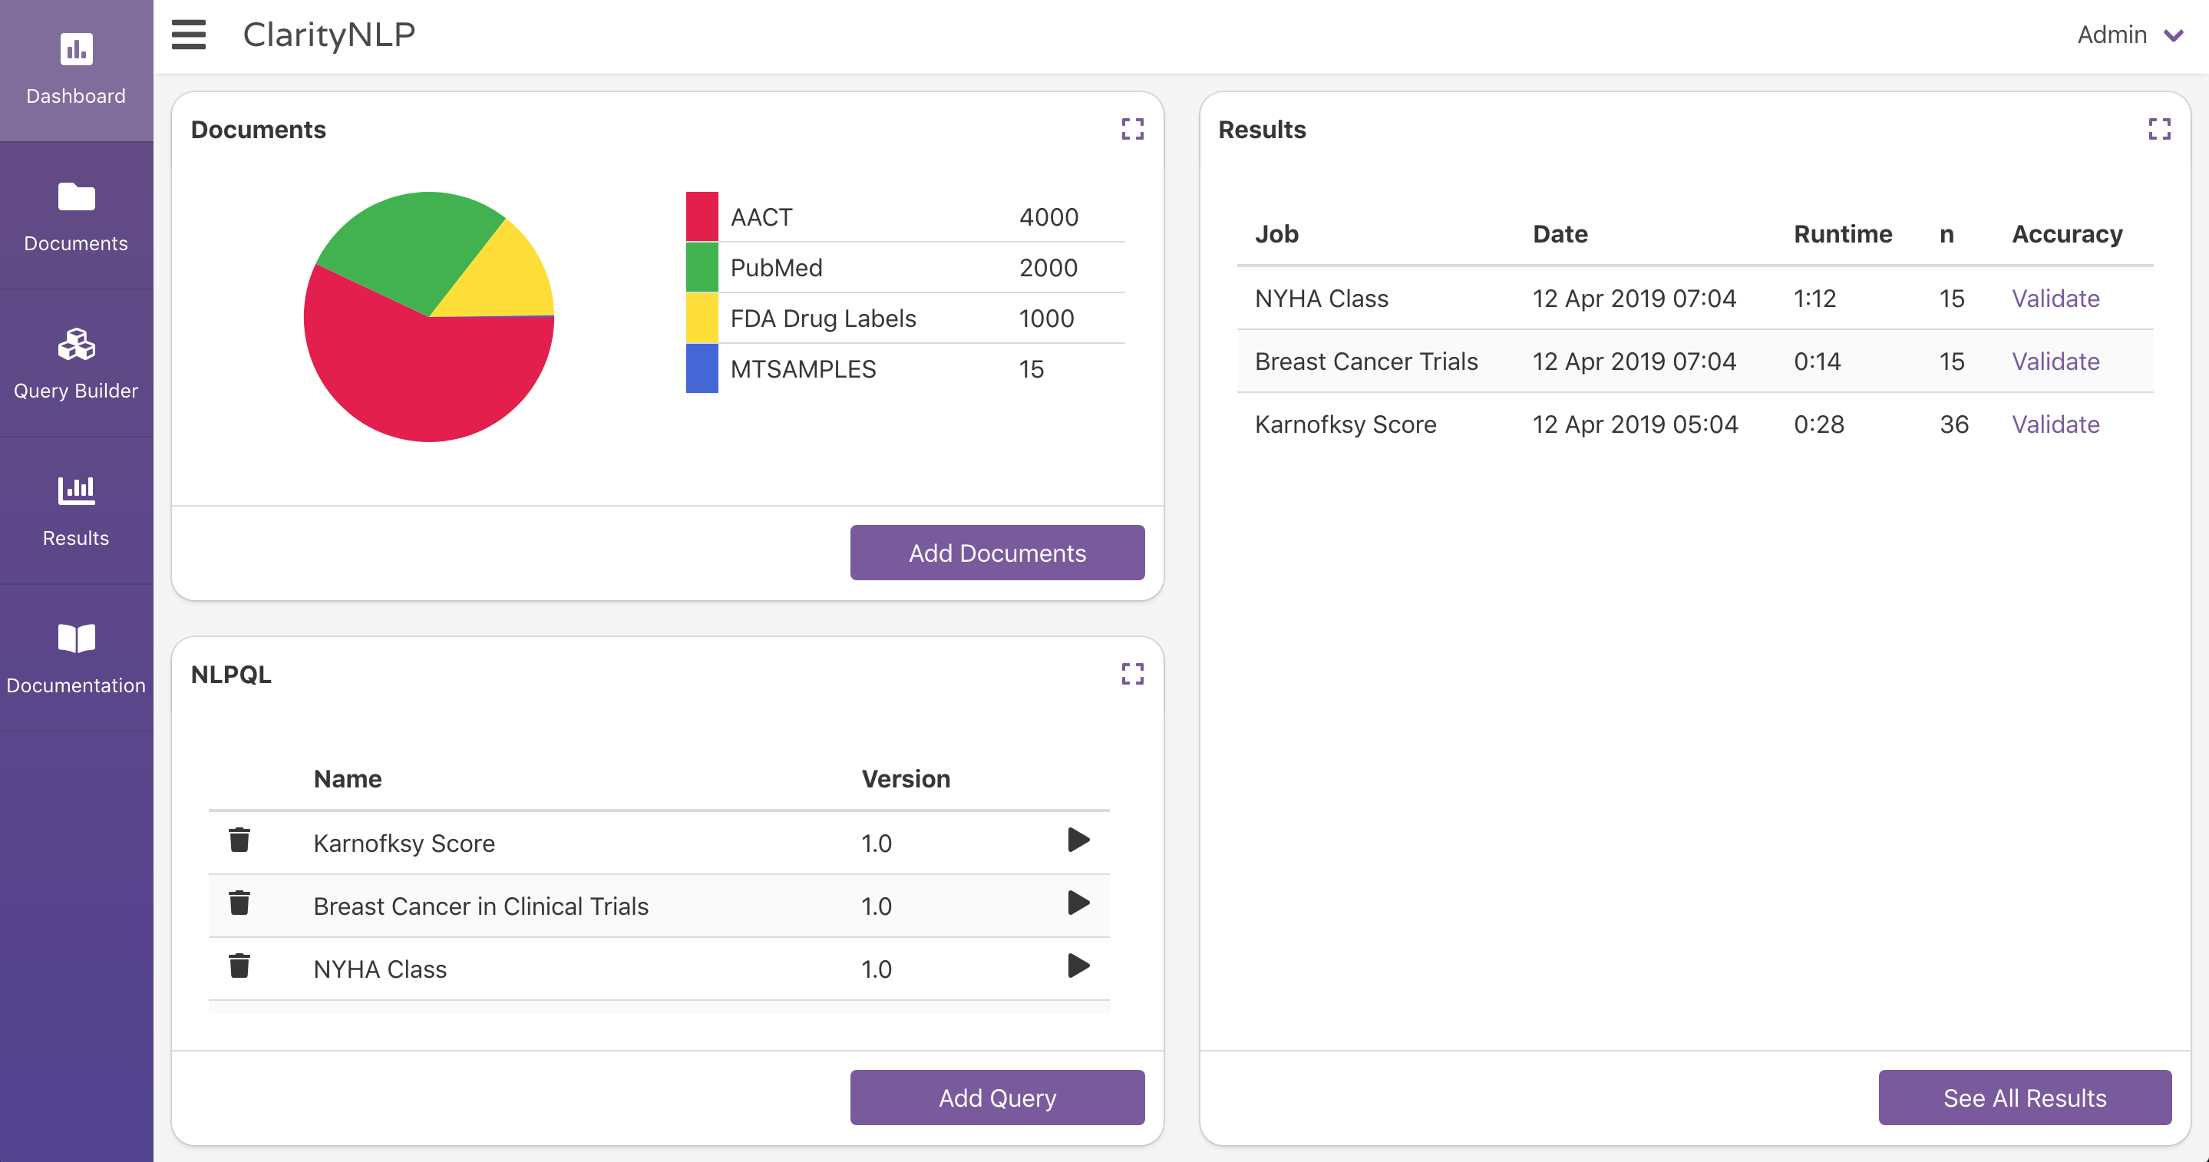Expand the NLPQL panel to fullscreen

pyautogui.click(x=1132, y=674)
